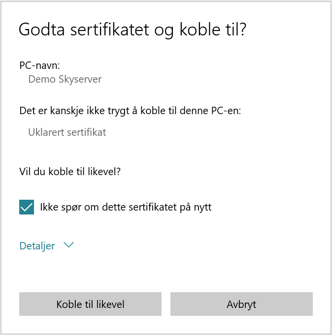Click the 'Vil du koble til likevel?' question
The width and height of the screenshot is (332, 335).
(x=70, y=172)
